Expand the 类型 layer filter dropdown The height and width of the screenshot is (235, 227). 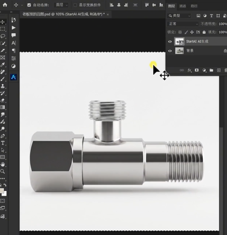[x=179, y=16]
